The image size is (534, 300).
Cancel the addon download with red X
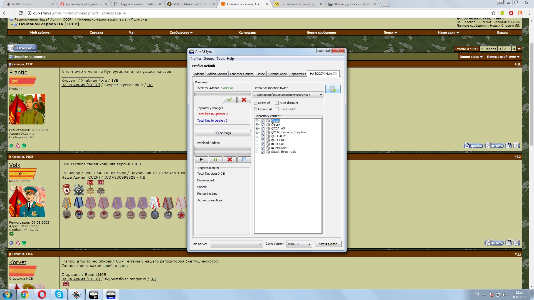pos(230,159)
